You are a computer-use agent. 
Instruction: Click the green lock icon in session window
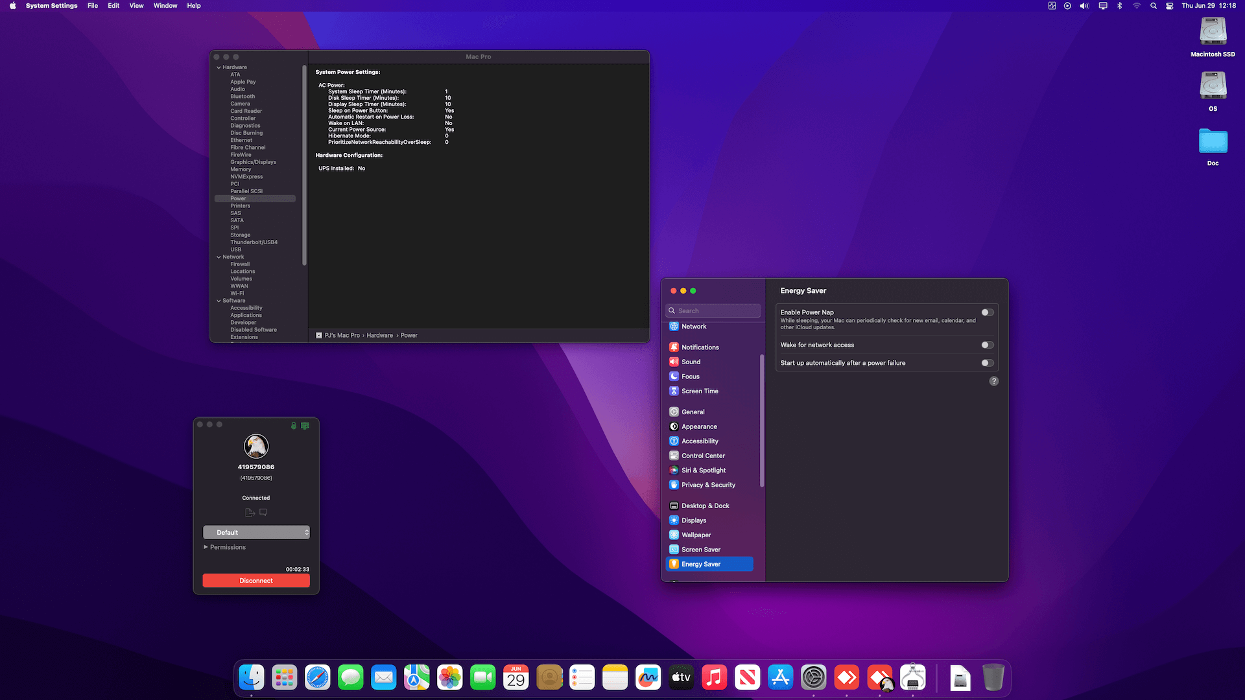294,426
